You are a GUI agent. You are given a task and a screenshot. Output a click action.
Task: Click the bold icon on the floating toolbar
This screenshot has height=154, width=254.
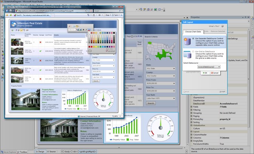pyautogui.click(x=83, y=30)
